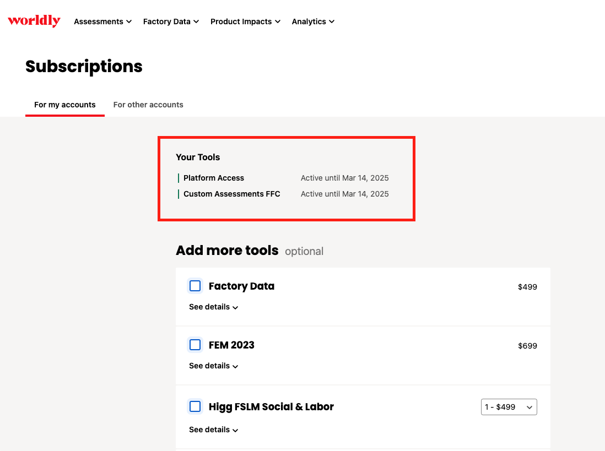Enable Higg FSLM Social & Labor checkbox
The width and height of the screenshot is (605, 451).
pos(195,406)
